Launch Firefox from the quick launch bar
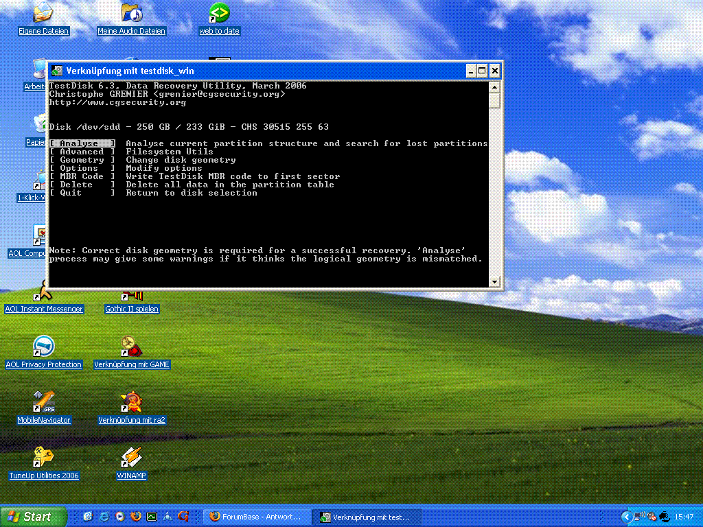The width and height of the screenshot is (703, 527). (x=136, y=517)
